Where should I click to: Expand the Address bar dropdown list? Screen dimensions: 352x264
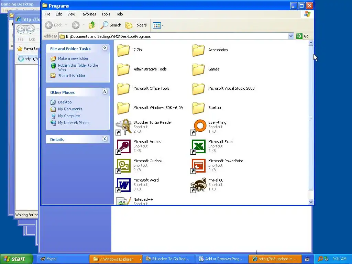click(291, 36)
